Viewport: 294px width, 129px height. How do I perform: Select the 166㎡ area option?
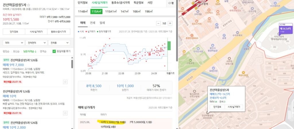(136, 11)
